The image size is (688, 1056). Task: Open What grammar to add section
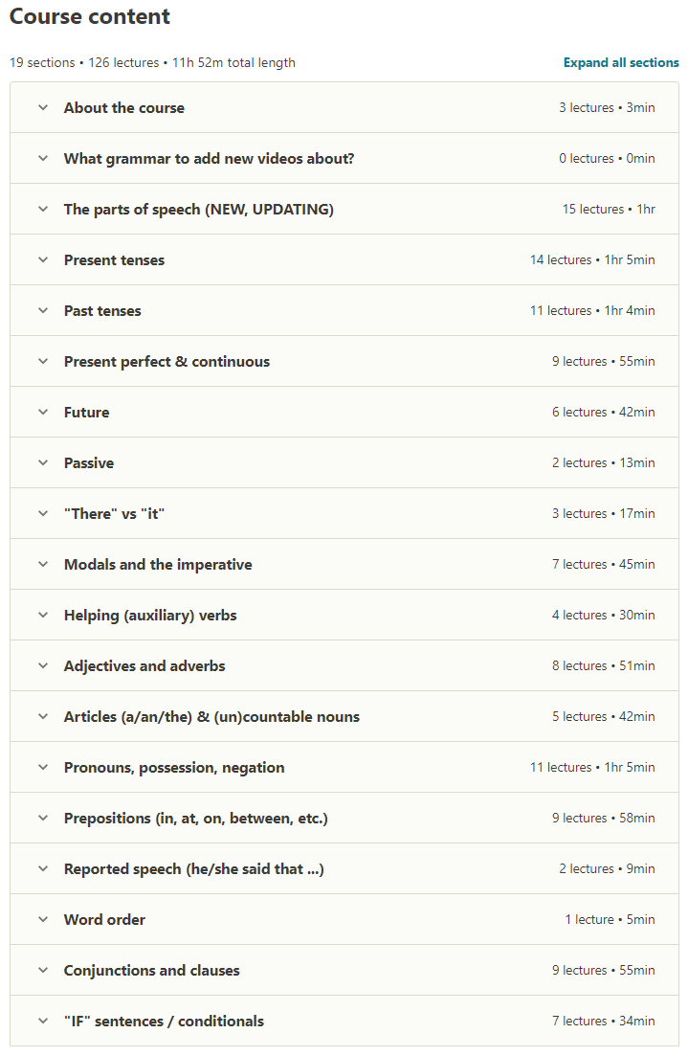tap(344, 158)
